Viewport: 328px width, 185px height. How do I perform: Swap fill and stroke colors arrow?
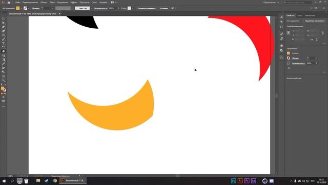(x=5, y=85)
